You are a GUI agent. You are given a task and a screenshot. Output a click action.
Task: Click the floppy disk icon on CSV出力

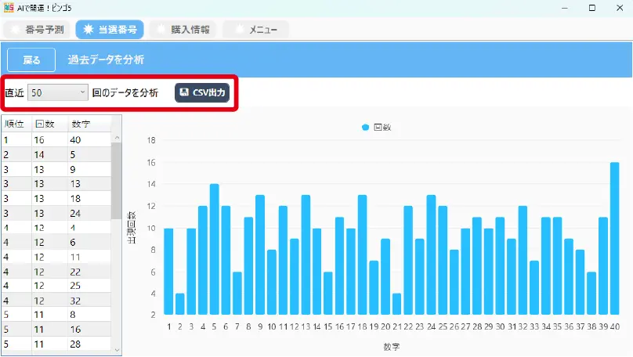coord(183,92)
